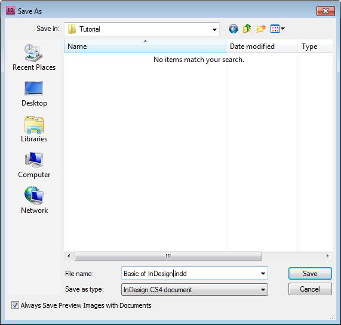Toggle Always Save Preview Images with Documents
Screen dimensions: 341x325
pos(15,305)
